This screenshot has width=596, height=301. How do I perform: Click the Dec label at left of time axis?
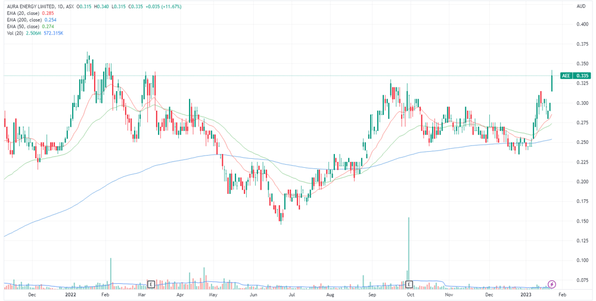point(32,294)
